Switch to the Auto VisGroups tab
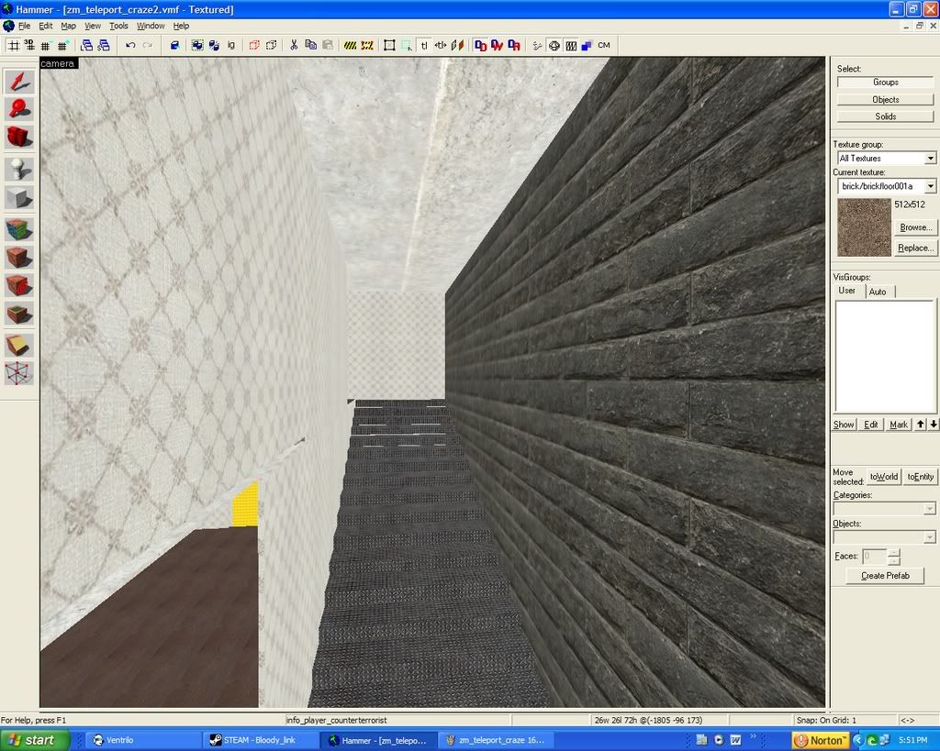This screenshot has height=751, width=940. [x=878, y=292]
